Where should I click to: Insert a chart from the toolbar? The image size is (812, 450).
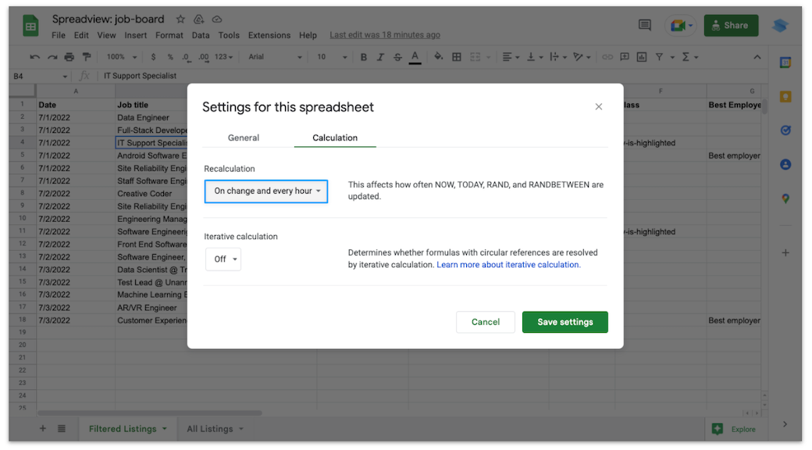(x=643, y=57)
